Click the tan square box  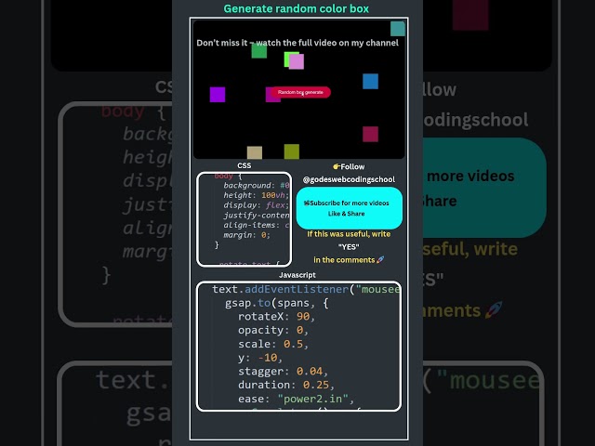[255, 152]
